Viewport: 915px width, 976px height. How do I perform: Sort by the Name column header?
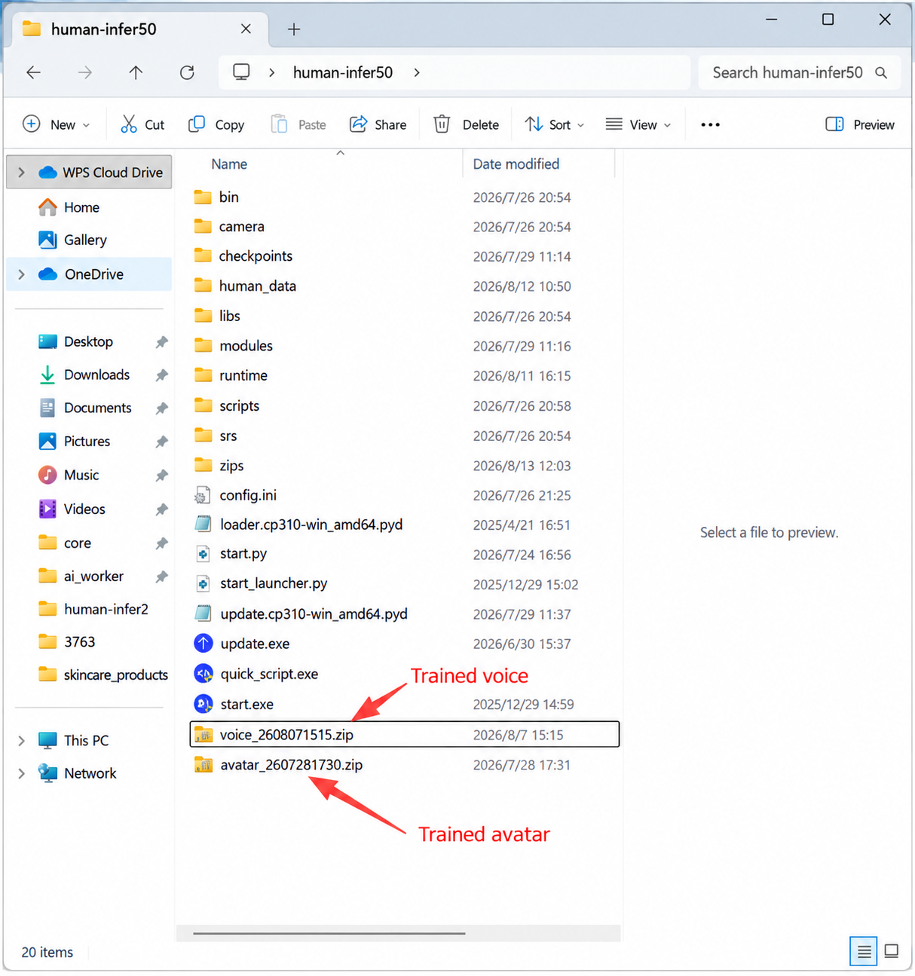coord(229,164)
